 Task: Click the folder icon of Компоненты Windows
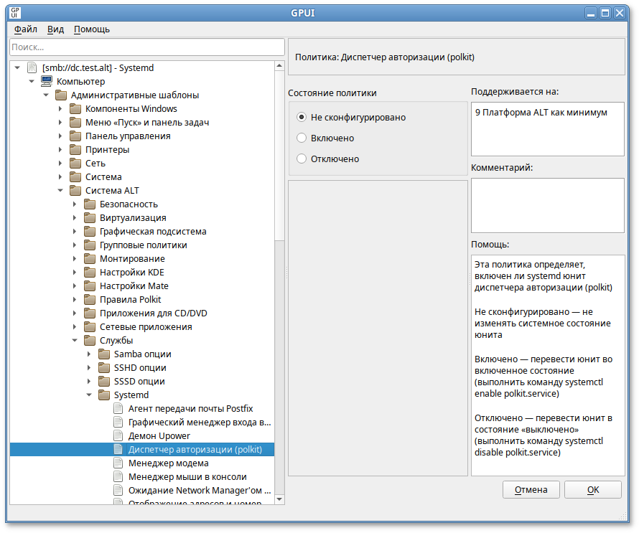click(75, 108)
